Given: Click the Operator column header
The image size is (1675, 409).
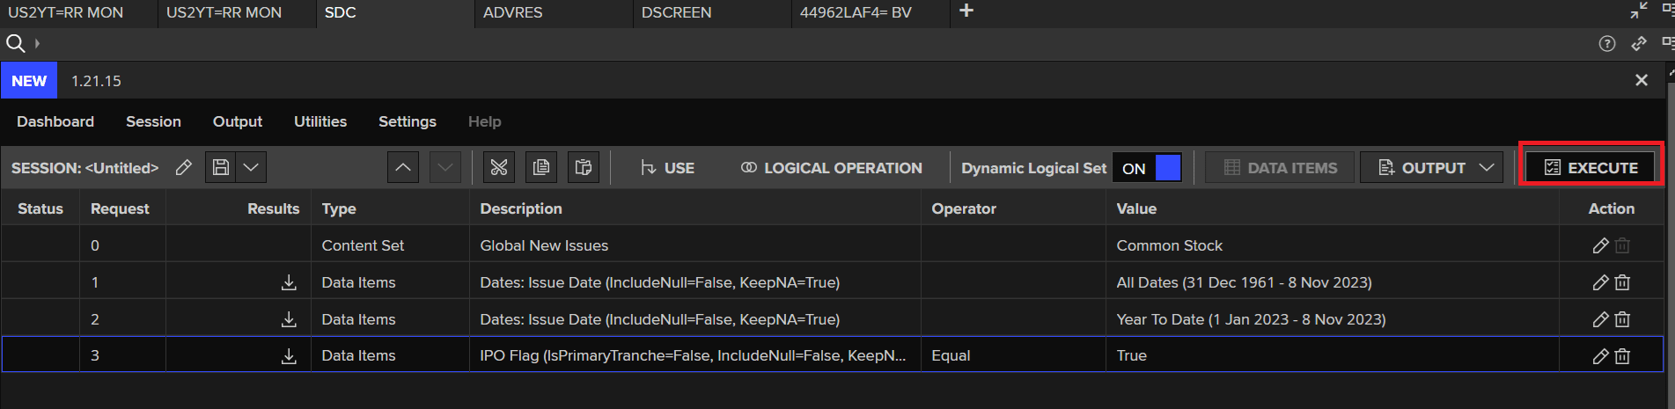Looking at the screenshot, I should [964, 208].
